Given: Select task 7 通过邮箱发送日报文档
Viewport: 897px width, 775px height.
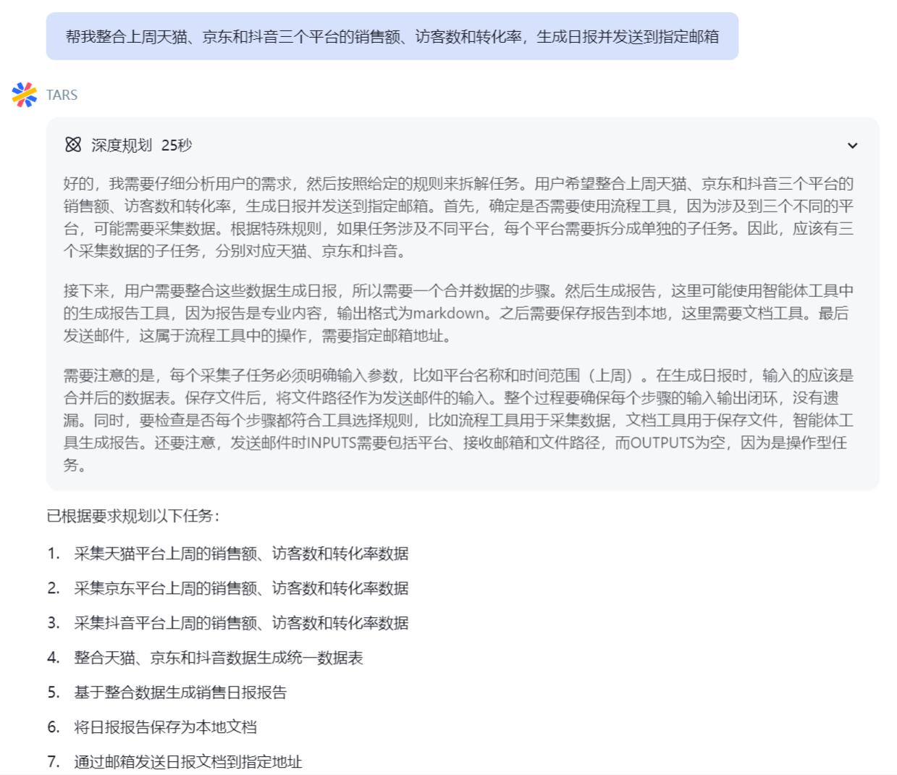Looking at the screenshot, I should coord(188,761).
